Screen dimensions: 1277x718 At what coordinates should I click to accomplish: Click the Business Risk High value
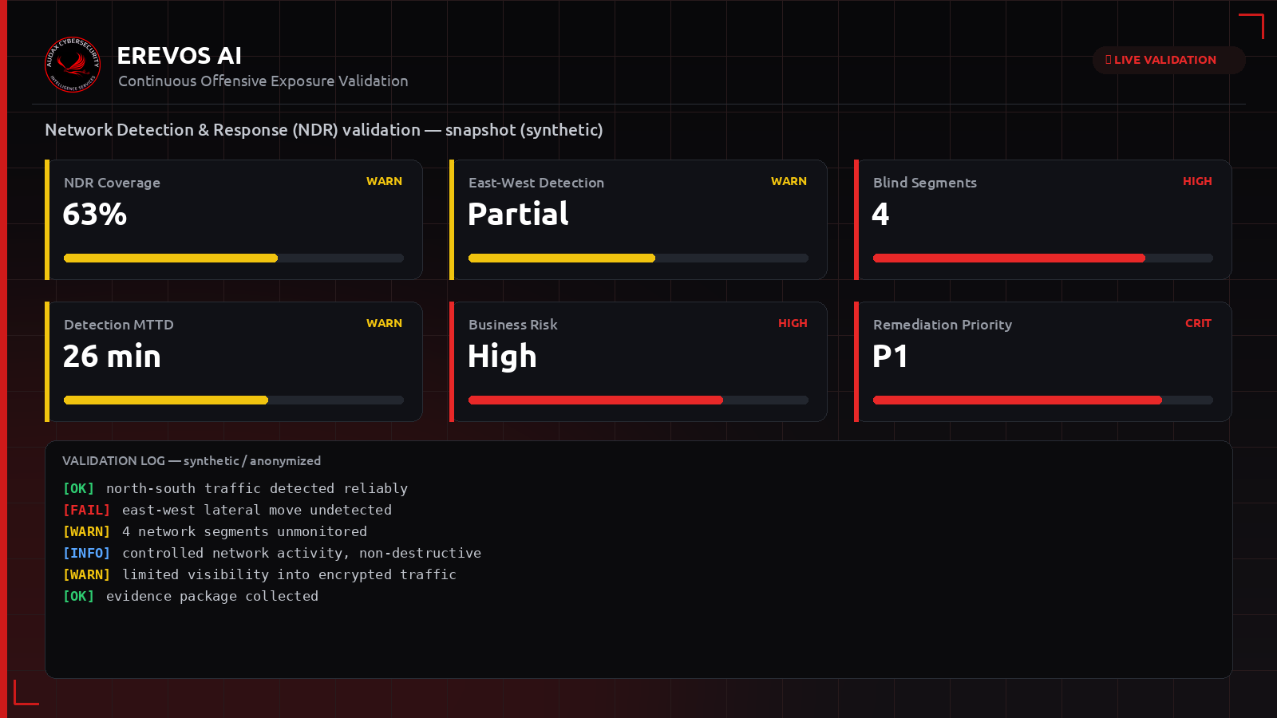[x=502, y=357]
